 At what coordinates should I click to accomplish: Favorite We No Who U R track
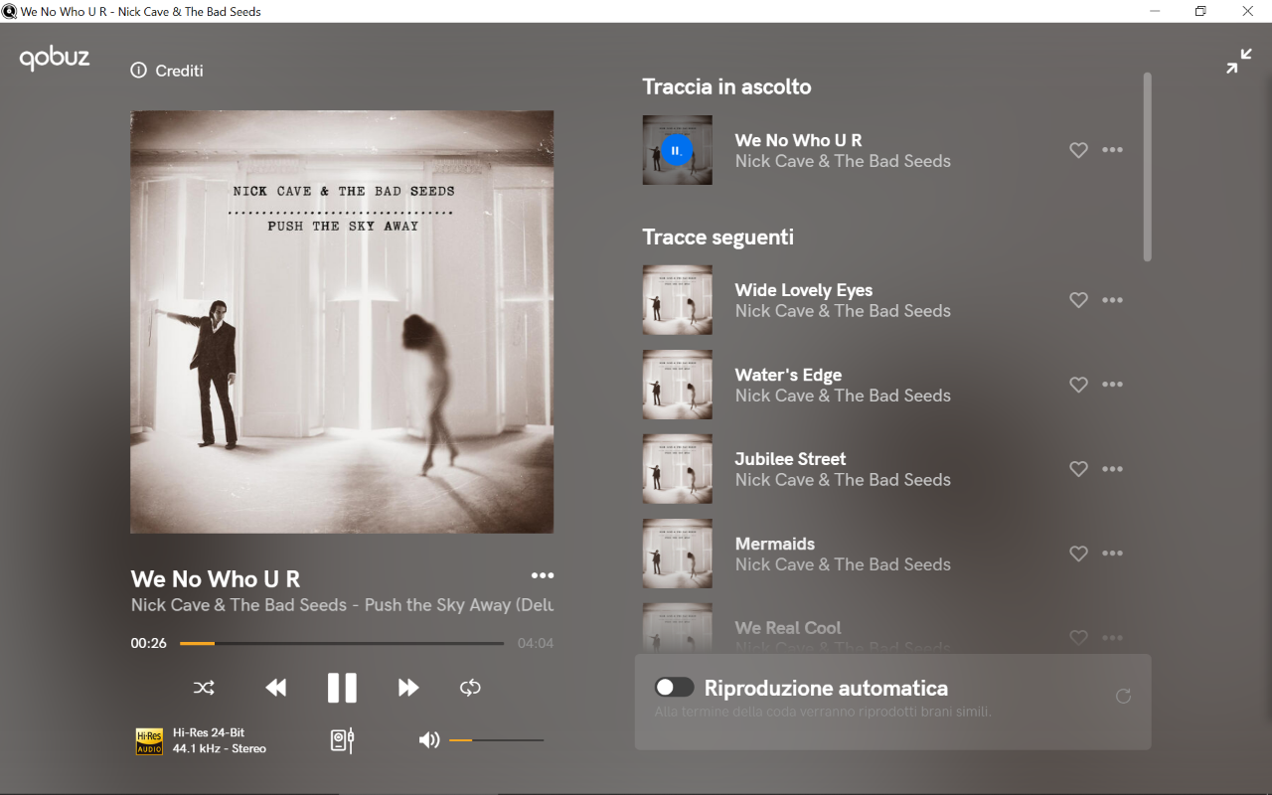tap(1078, 150)
